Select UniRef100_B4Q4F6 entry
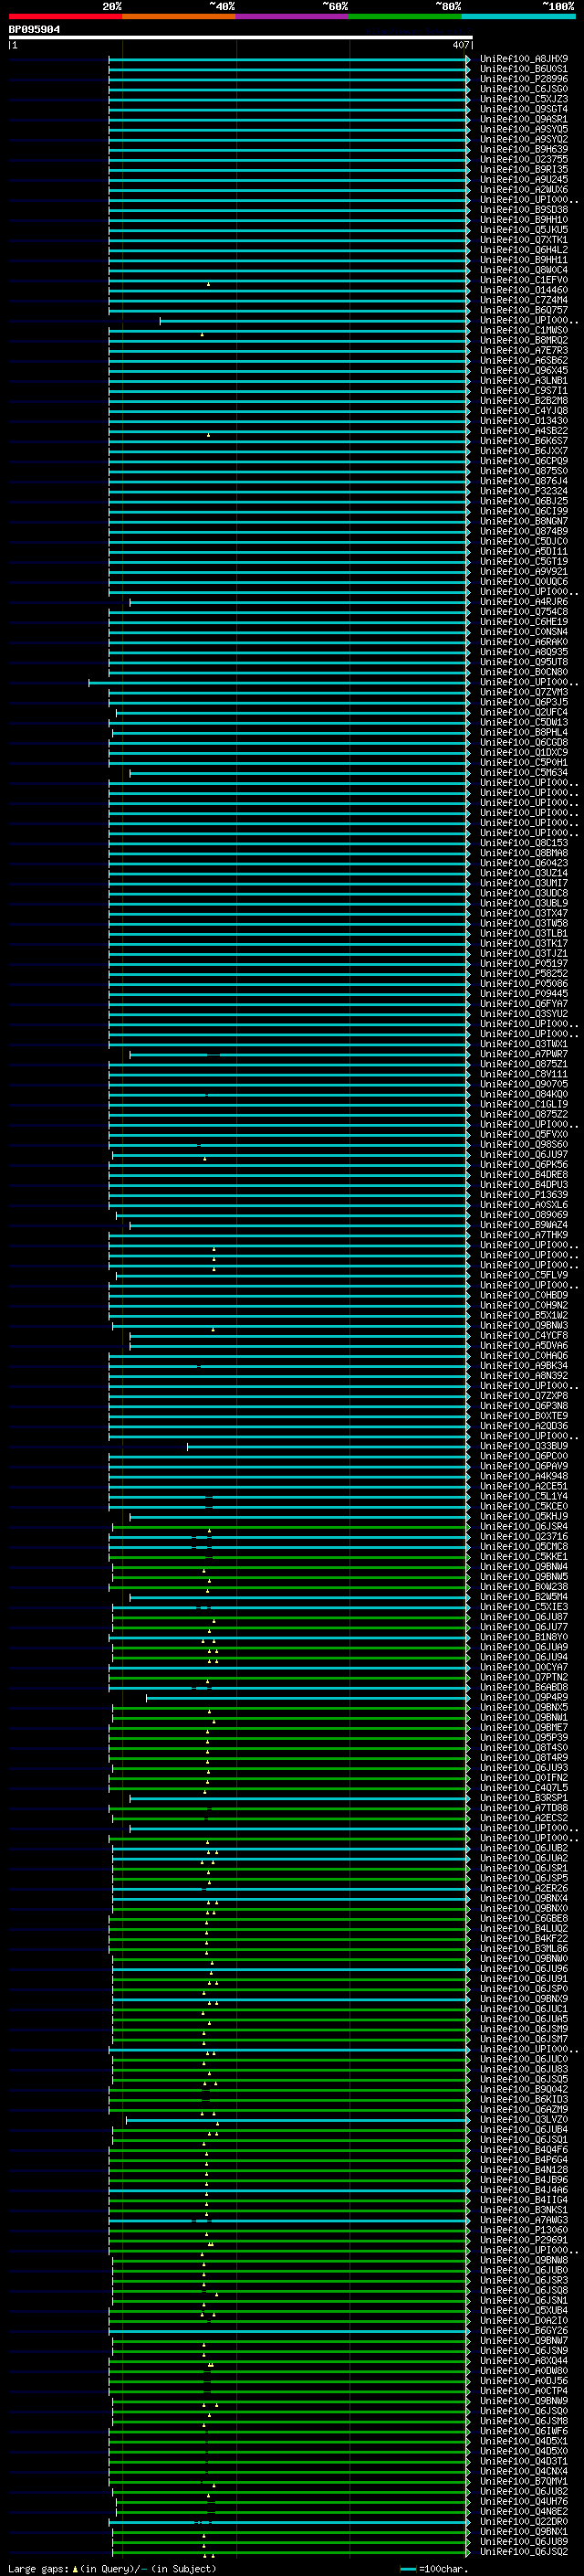 point(523,2149)
